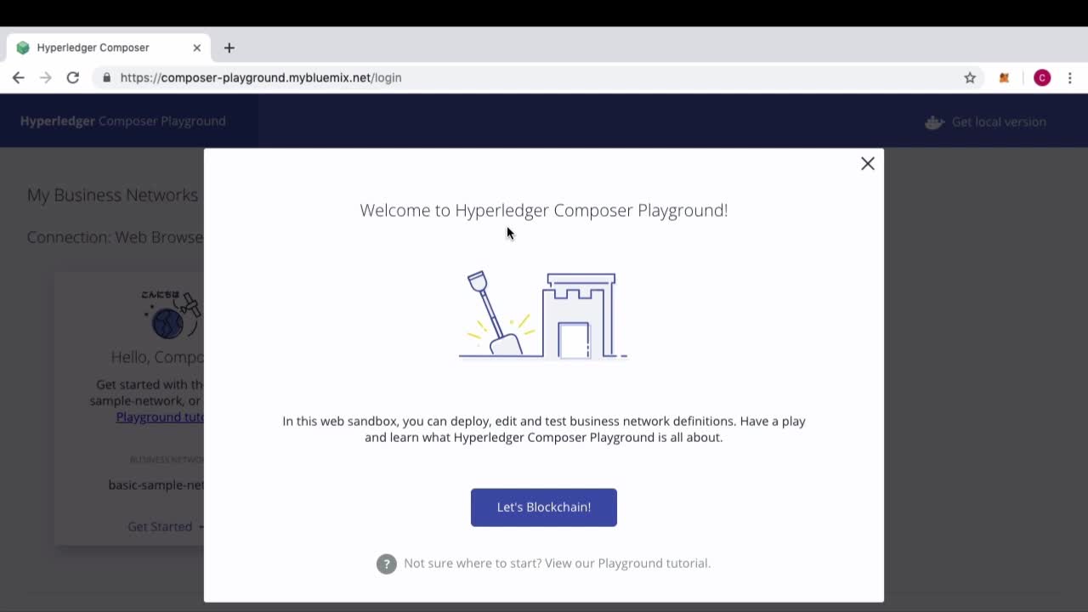Click the browser back arrow
The image size is (1088, 612).
pyautogui.click(x=19, y=77)
